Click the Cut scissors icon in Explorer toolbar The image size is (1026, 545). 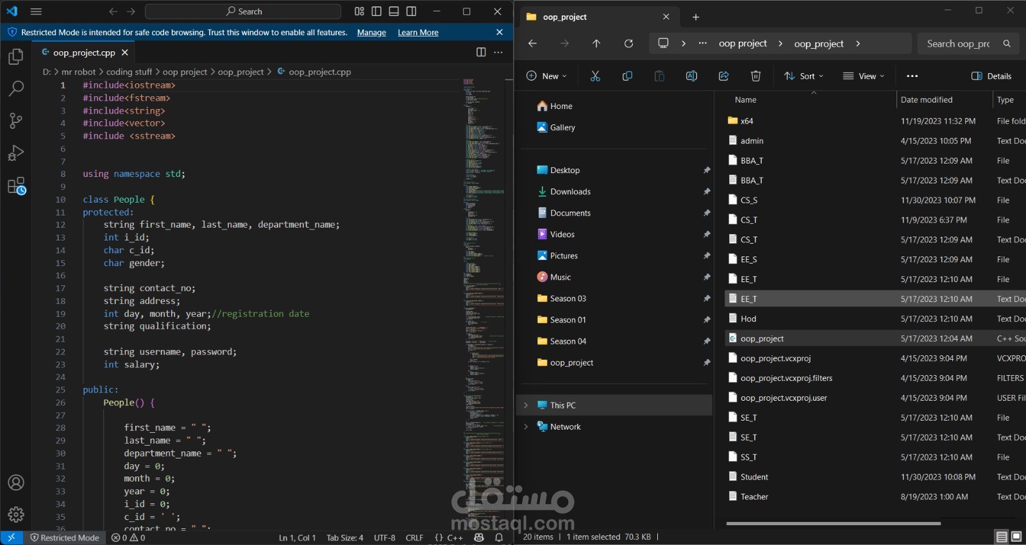pos(595,76)
